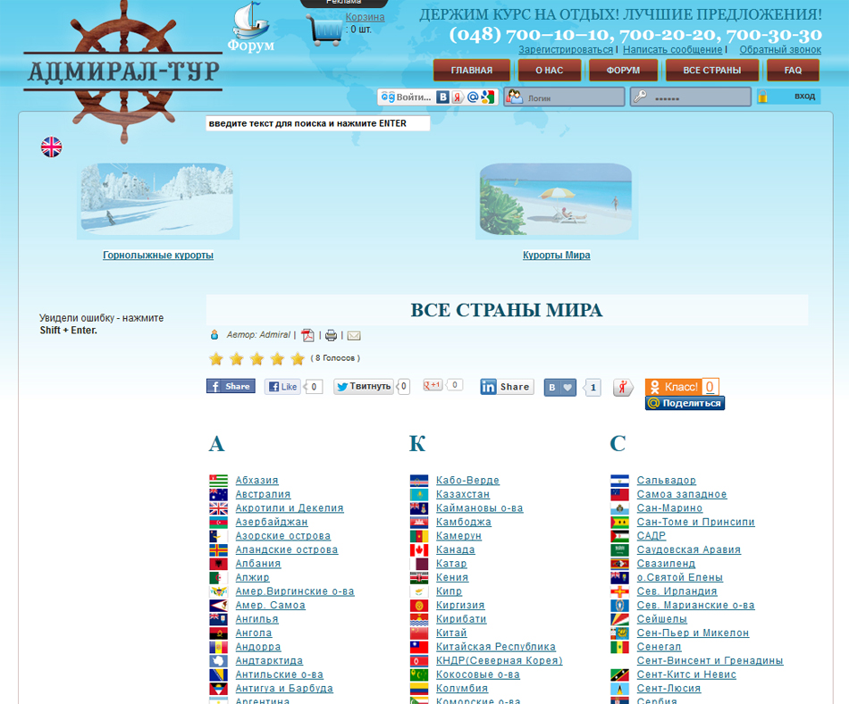The height and width of the screenshot is (704, 849).
Task: Share on LinkedIn button
Action: coord(506,387)
